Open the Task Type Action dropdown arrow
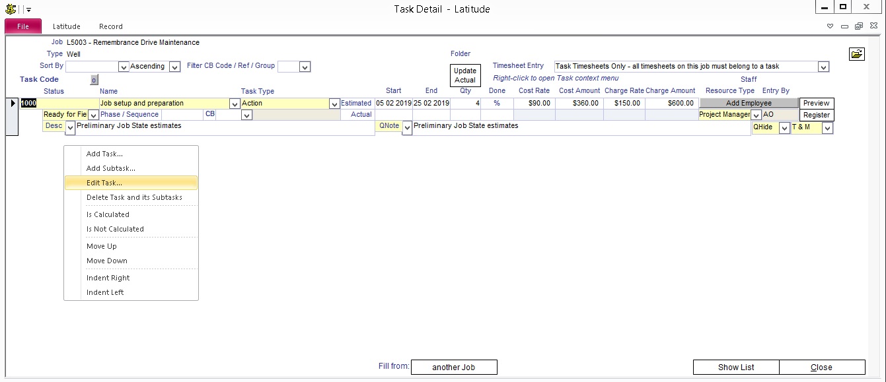Screen dimensions: 886x382 (x=334, y=104)
